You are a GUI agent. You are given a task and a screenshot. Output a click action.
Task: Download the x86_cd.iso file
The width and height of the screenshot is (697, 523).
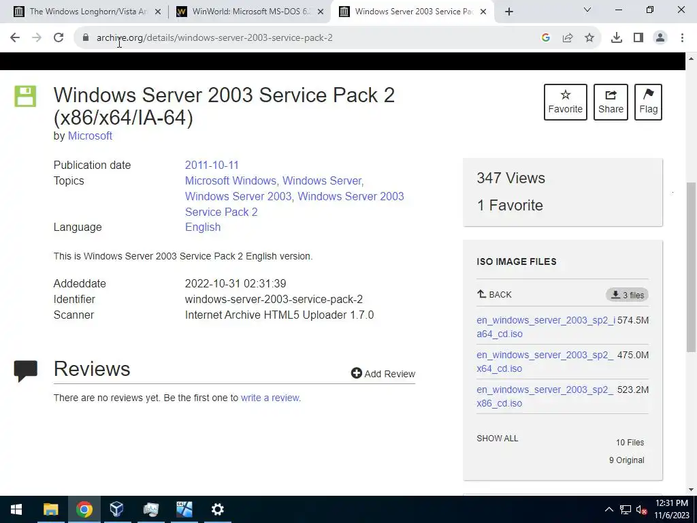(545, 396)
